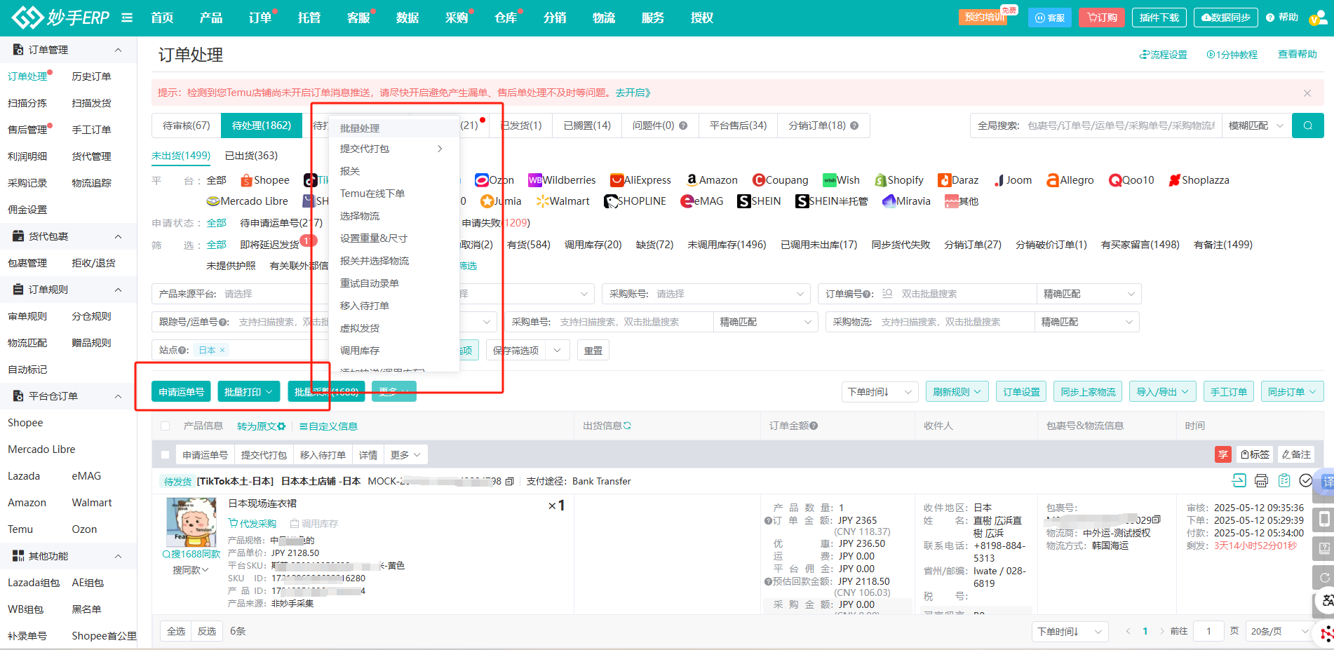Refresh shipping info via 出货信息 icon
Viewport: 1334px width, 650px height.
coord(627,426)
